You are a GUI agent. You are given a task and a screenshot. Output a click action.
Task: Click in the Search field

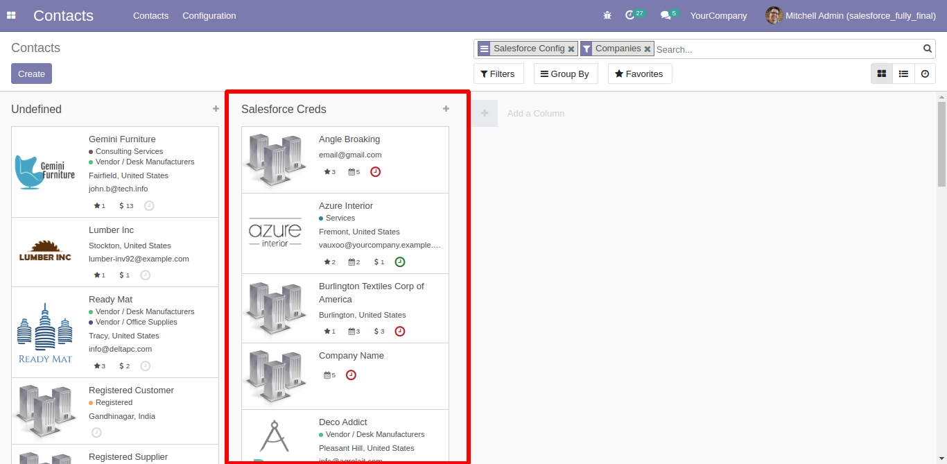[x=787, y=49]
